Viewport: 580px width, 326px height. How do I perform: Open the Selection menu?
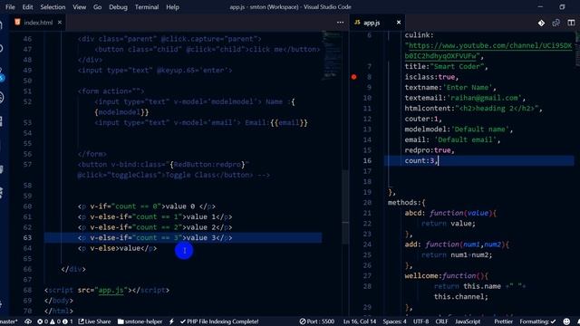click(x=53, y=7)
